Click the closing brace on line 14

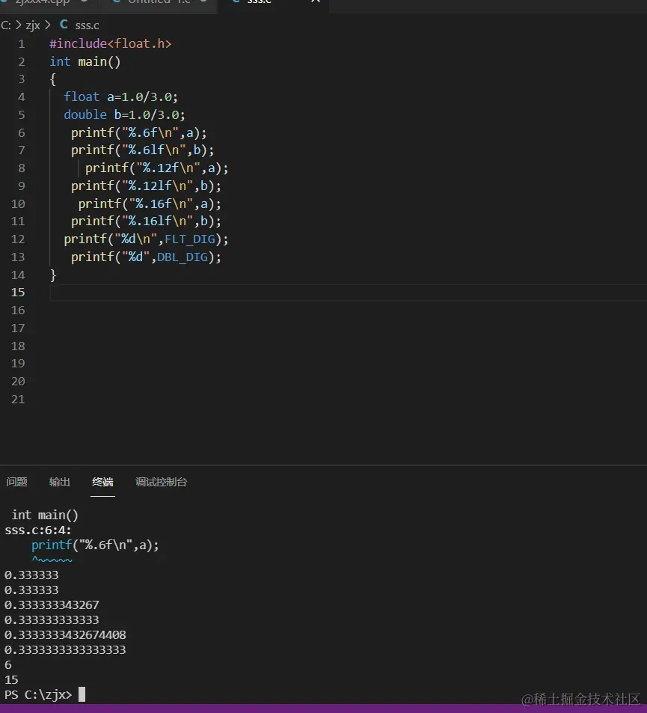point(53,275)
